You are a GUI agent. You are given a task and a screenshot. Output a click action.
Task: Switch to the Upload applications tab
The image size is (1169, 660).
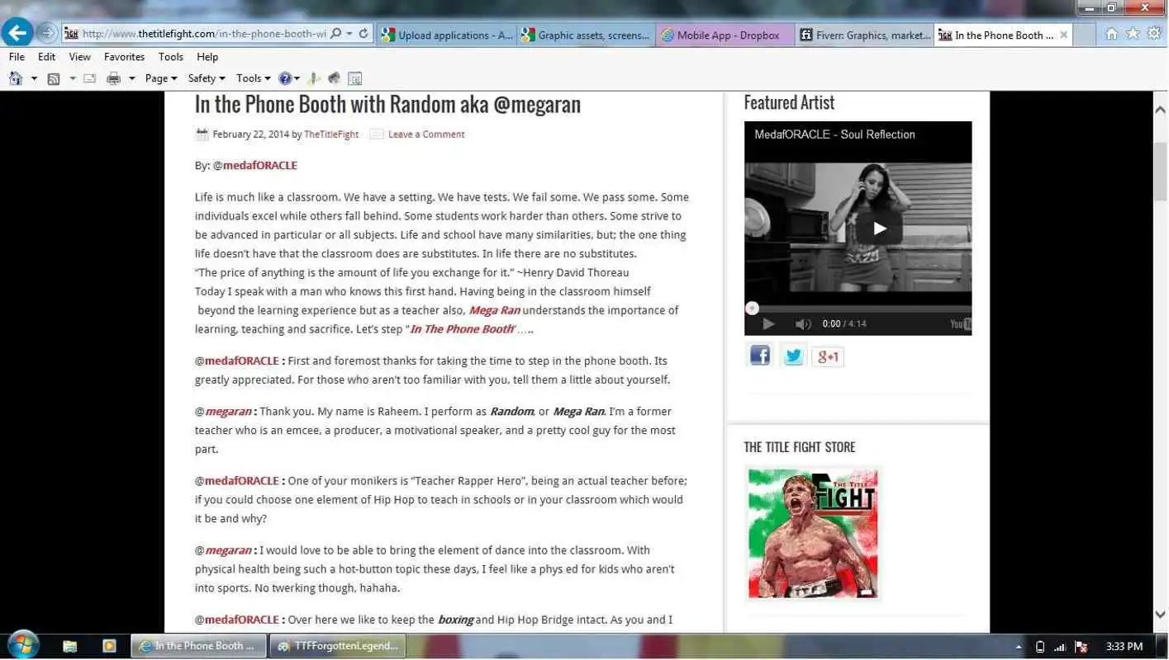(446, 35)
